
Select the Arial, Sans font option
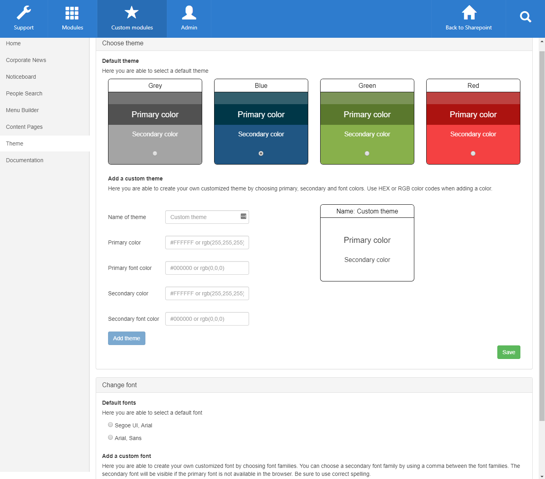[x=110, y=438]
